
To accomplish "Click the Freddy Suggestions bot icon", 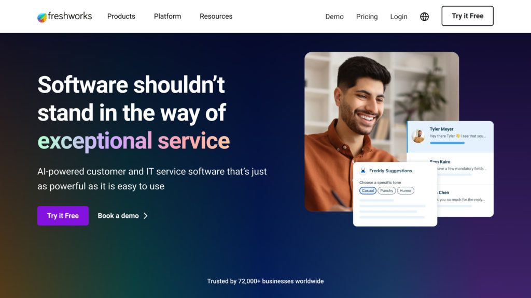I will 363,171.
